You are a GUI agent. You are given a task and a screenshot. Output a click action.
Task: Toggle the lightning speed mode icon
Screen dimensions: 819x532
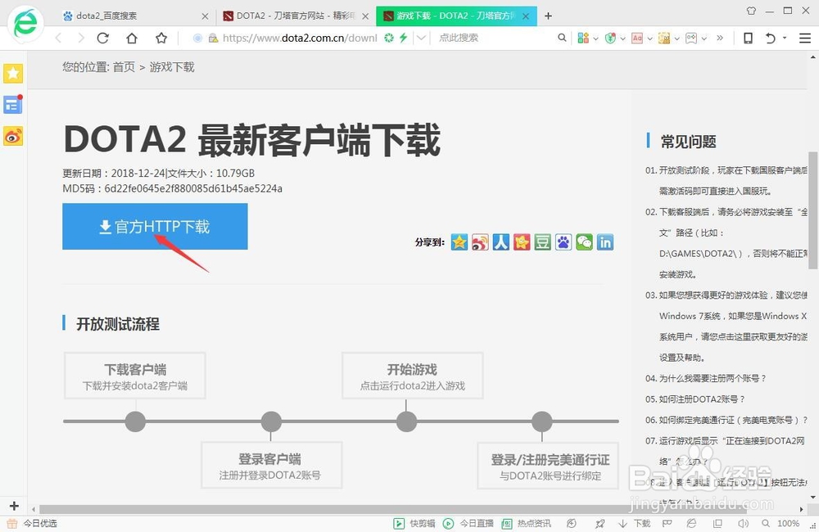(x=403, y=38)
